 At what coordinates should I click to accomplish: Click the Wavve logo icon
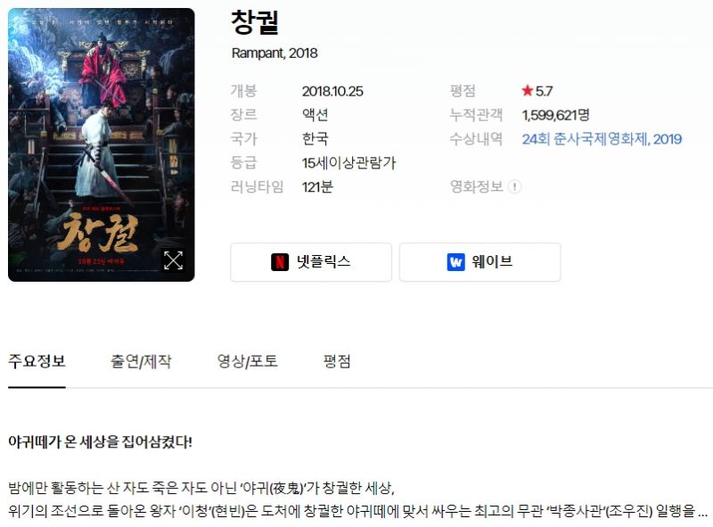455,262
